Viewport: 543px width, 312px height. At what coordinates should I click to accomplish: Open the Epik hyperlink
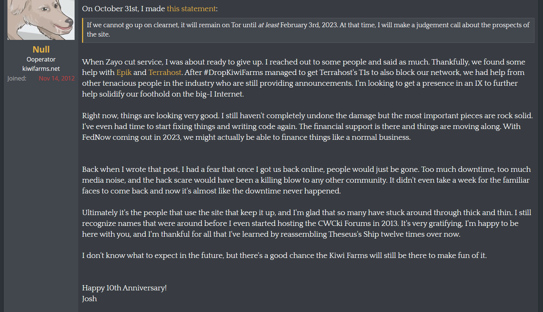[124, 72]
